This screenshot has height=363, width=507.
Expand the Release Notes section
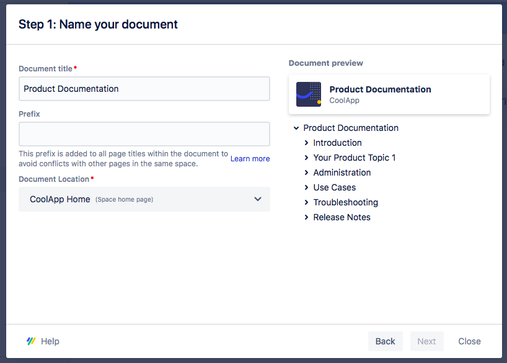pyautogui.click(x=306, y=217)
